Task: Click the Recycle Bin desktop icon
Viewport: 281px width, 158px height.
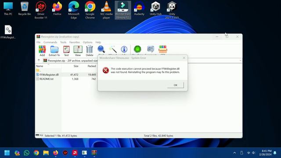Action: [25, 9]
